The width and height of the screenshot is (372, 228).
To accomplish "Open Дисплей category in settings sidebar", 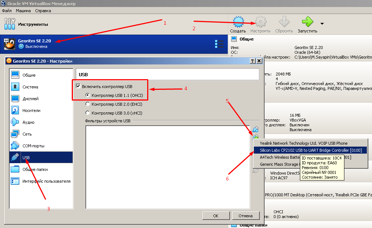I will [41, 99].
